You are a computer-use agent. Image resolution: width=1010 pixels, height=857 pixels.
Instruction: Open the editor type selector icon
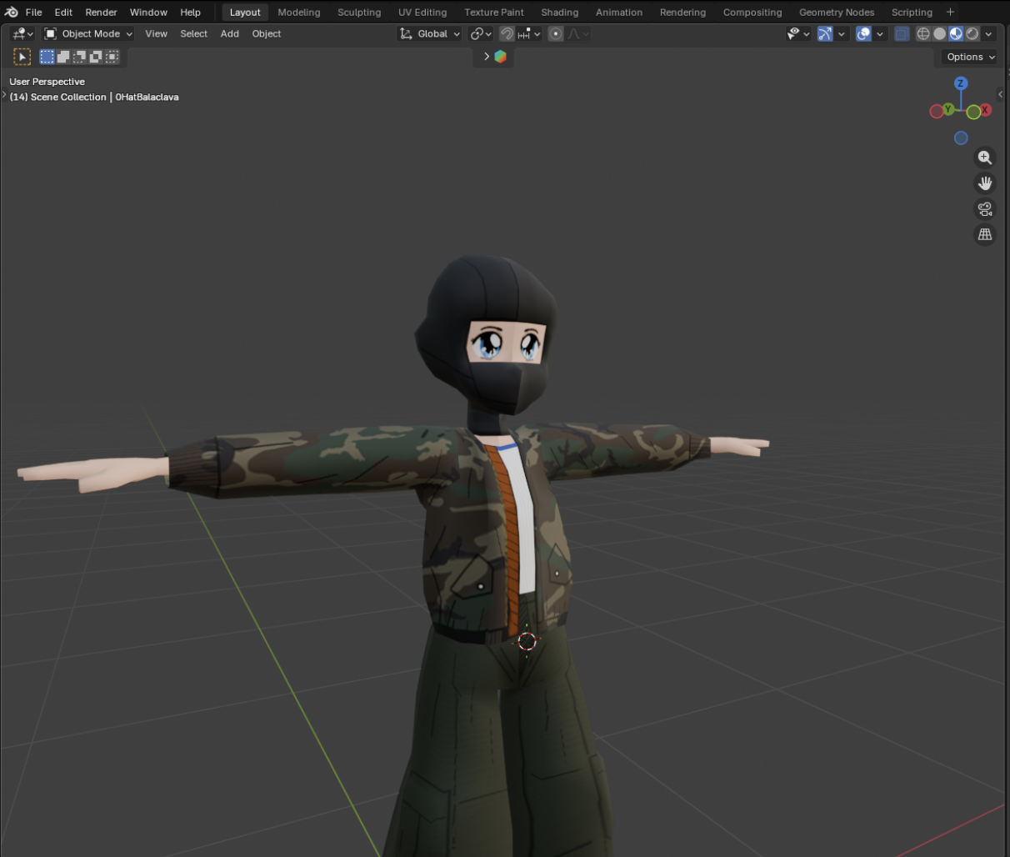coord(17,33)
